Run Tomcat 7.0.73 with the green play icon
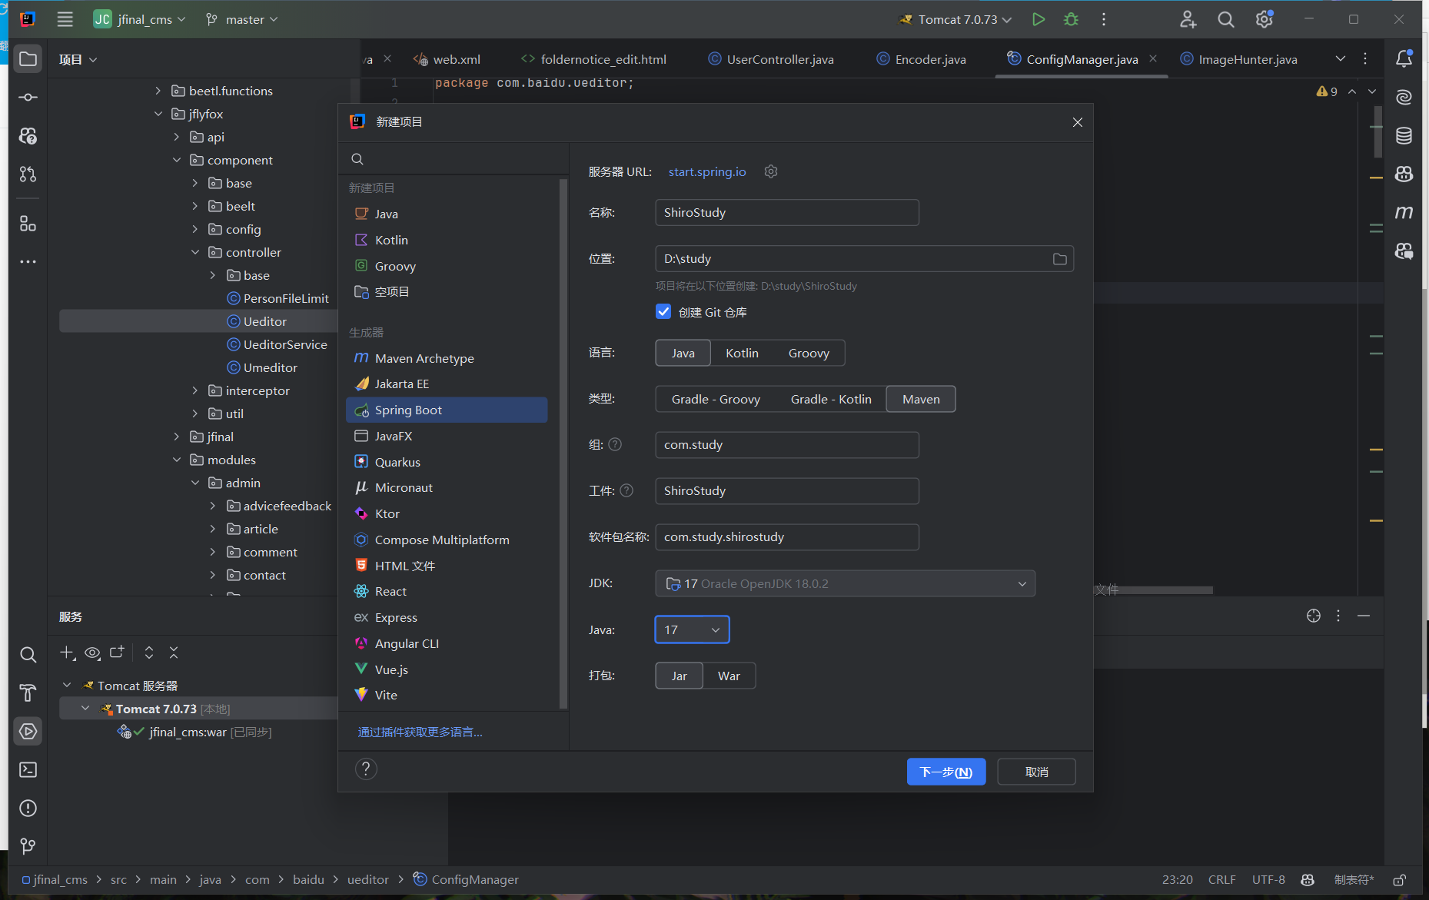Image resolution: width=1429 pixels, height=900 pixels. coord(1039,19)
